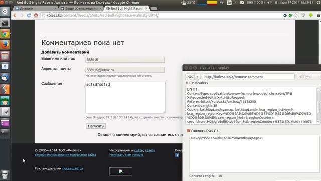This screenshot has height=181, width=321.
Task: Click the shield extension icon
Action: tap(303, 15)
